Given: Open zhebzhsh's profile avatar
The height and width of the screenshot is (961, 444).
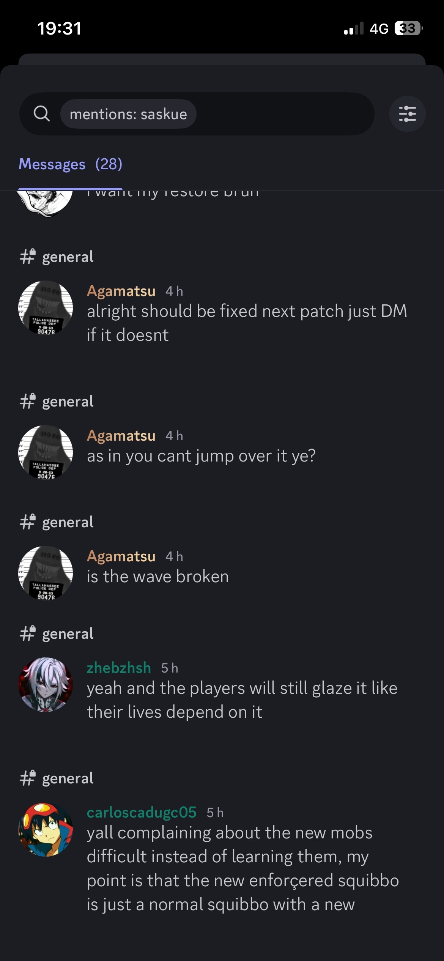Looking at the screenshot, I should [46, 685].
